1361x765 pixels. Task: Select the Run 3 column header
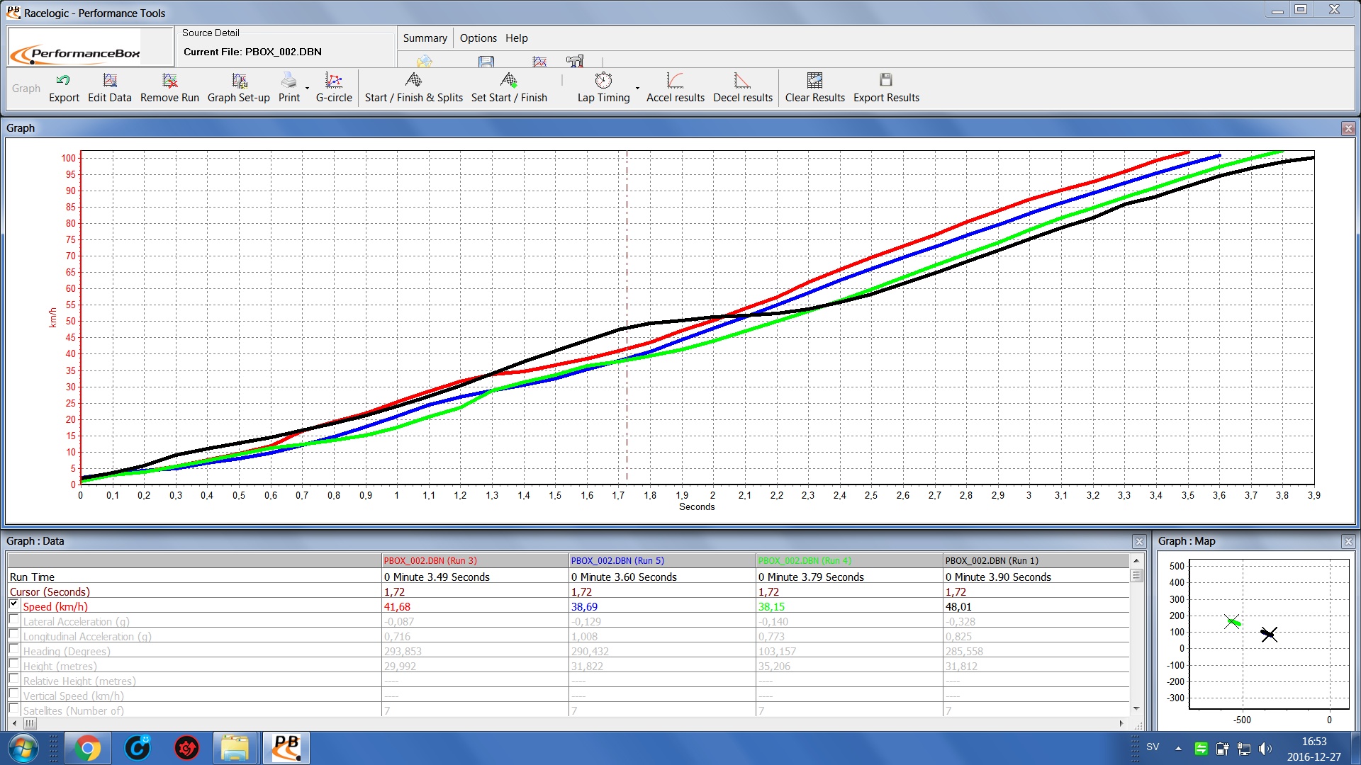point(475,560)
